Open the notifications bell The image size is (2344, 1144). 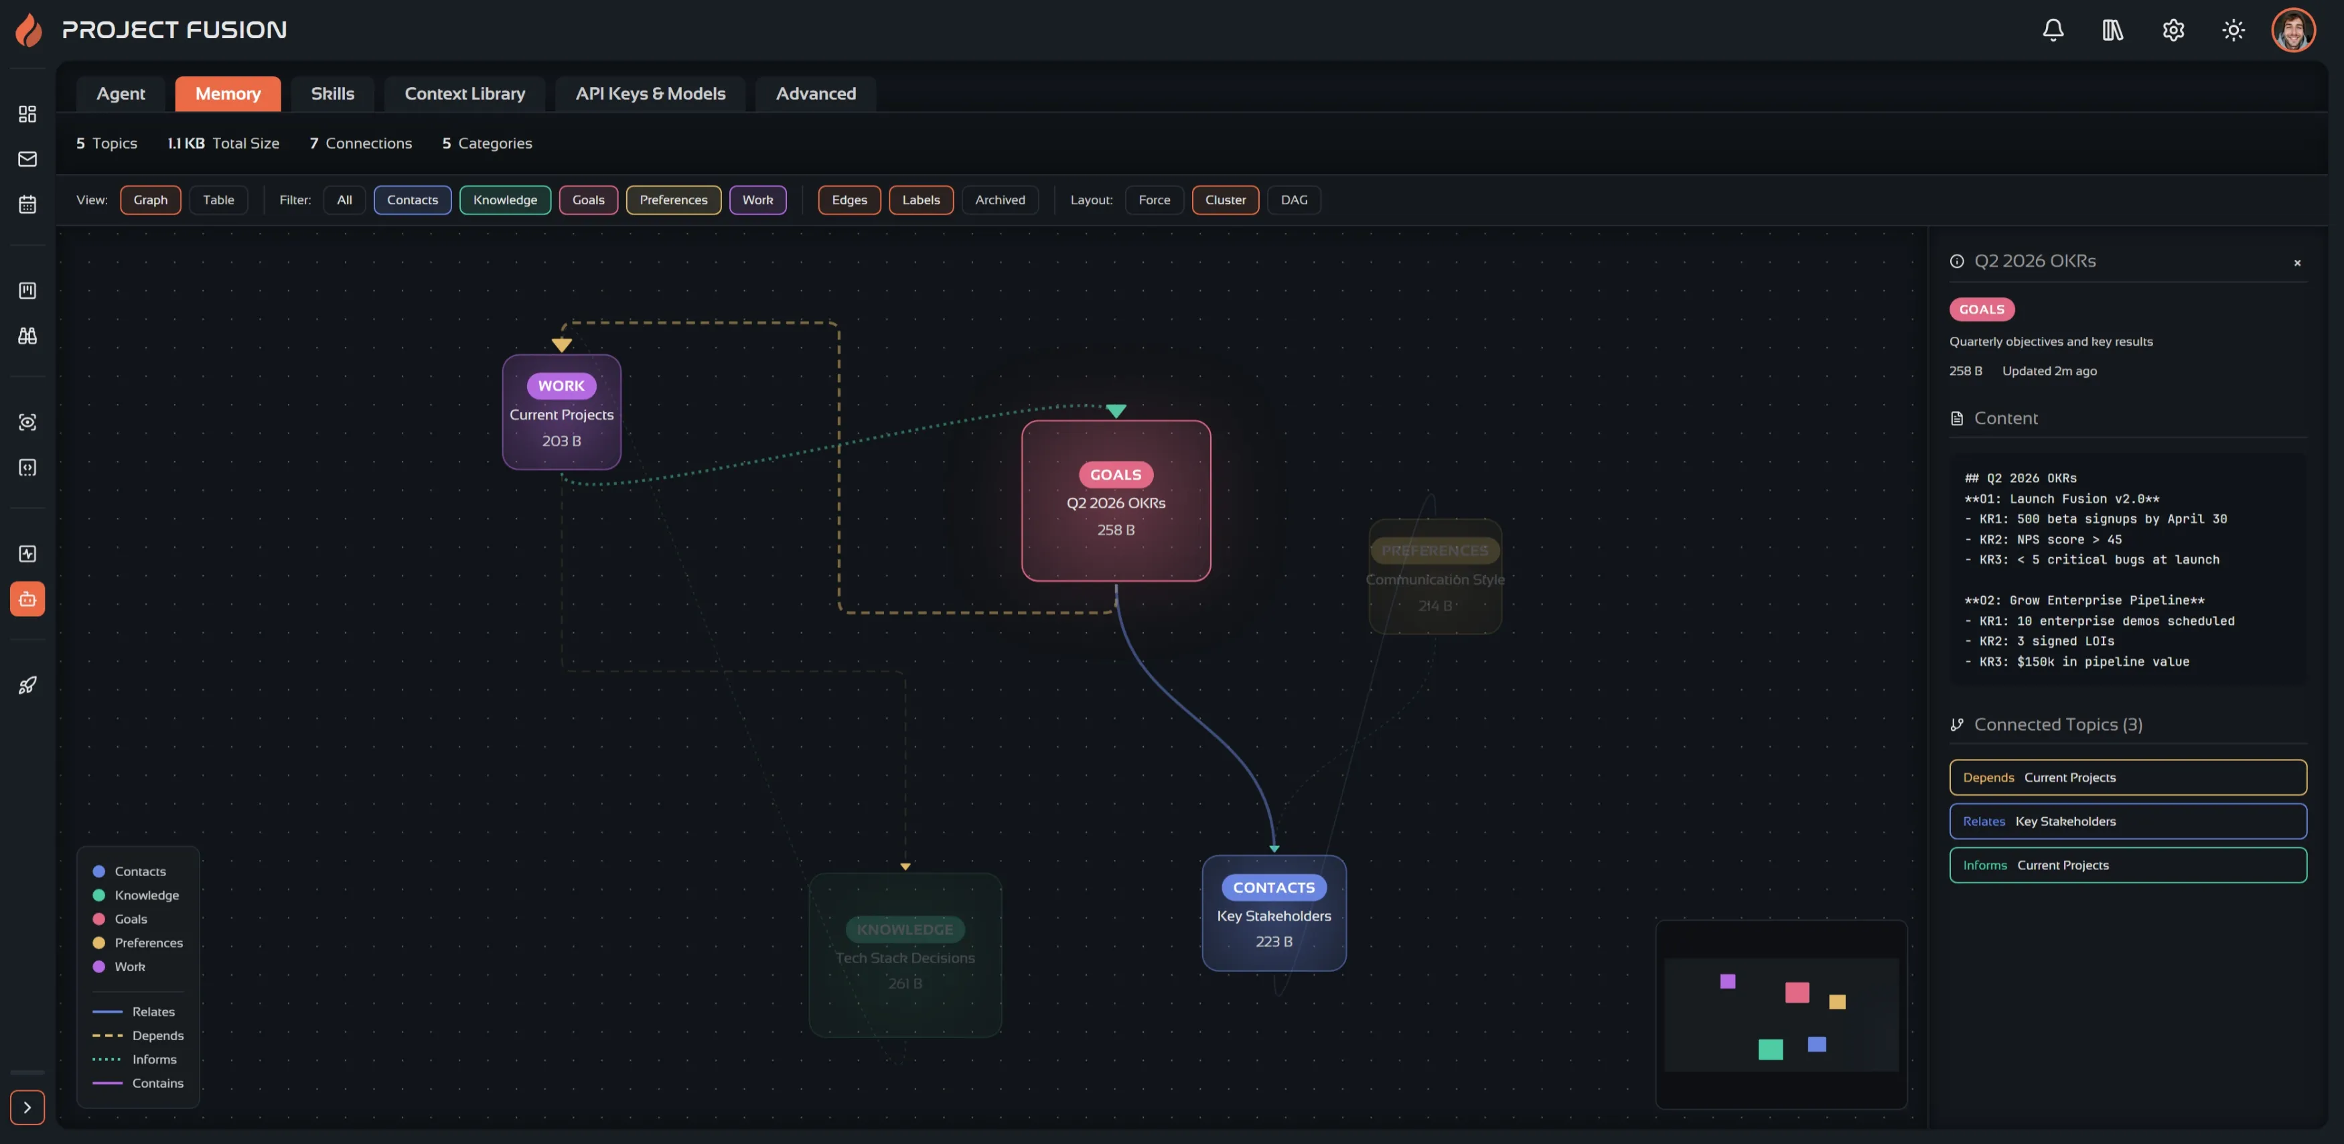(x=2053, y=30)
